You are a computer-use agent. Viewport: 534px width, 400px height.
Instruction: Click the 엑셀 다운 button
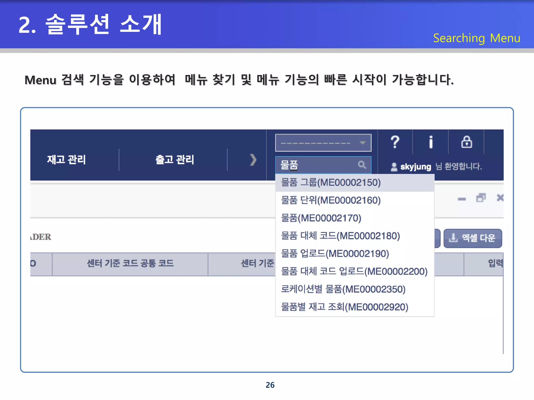473,238
